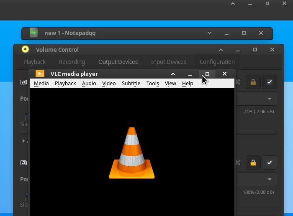Switch to Volume Control's Playback tab

(x=35, y=62)
